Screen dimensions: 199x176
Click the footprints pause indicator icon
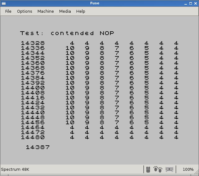click(158, 169)
